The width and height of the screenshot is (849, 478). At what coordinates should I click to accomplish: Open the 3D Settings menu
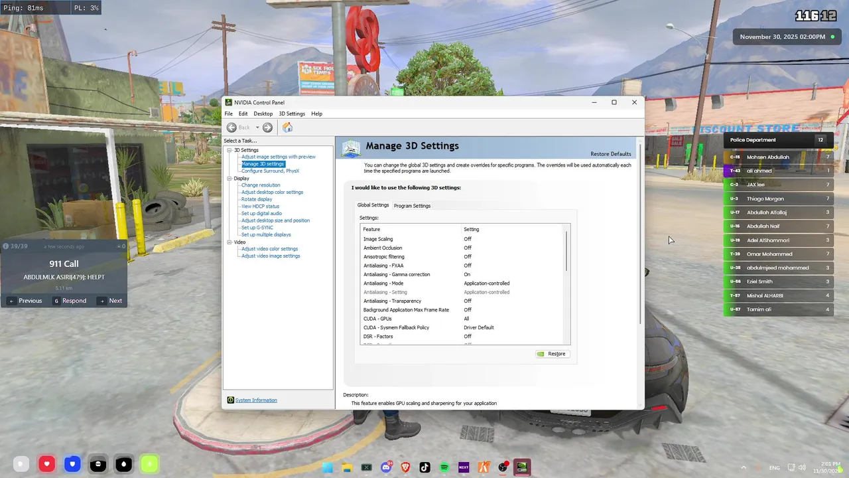[292, 114]
